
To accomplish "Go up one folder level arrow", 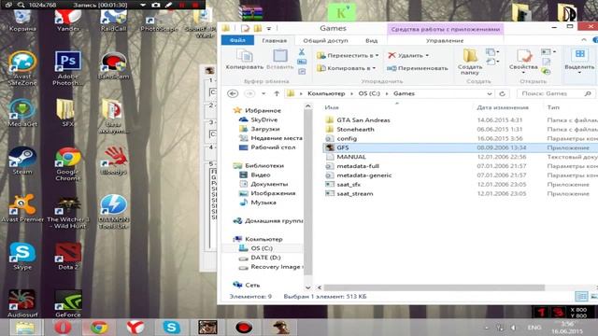I will (277, 93).
